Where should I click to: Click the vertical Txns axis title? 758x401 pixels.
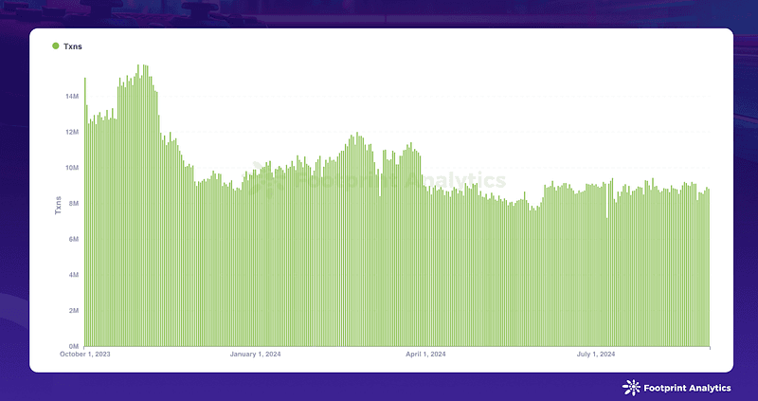58,205
